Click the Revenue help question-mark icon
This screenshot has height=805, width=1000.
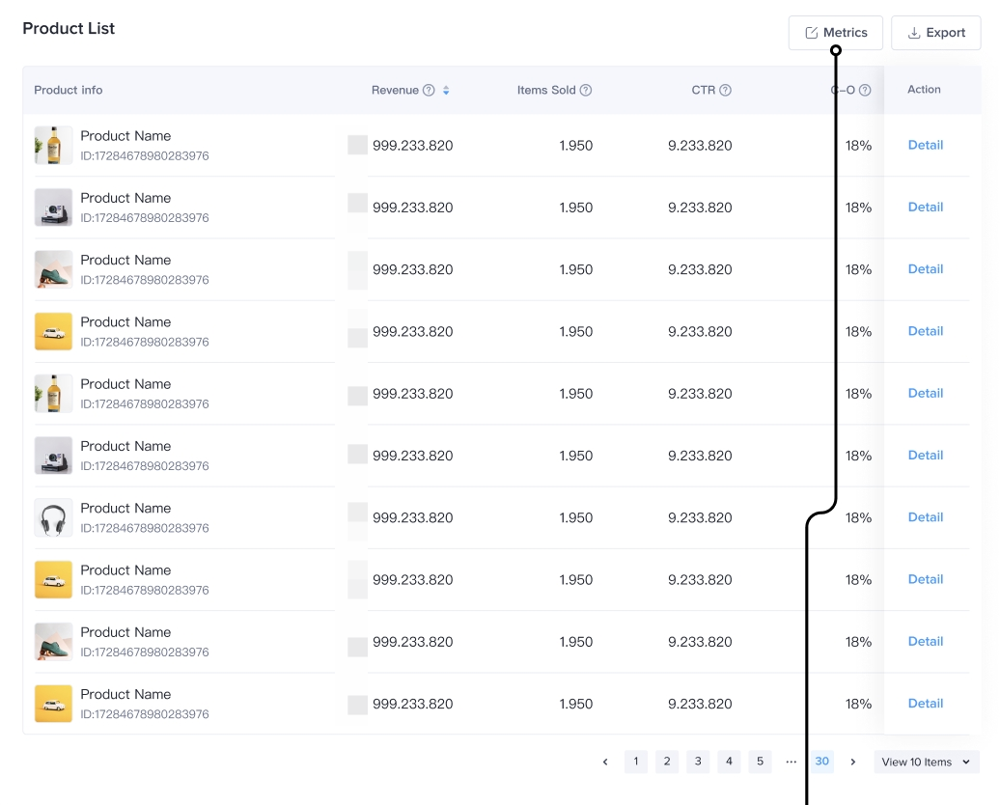[429, 91]
